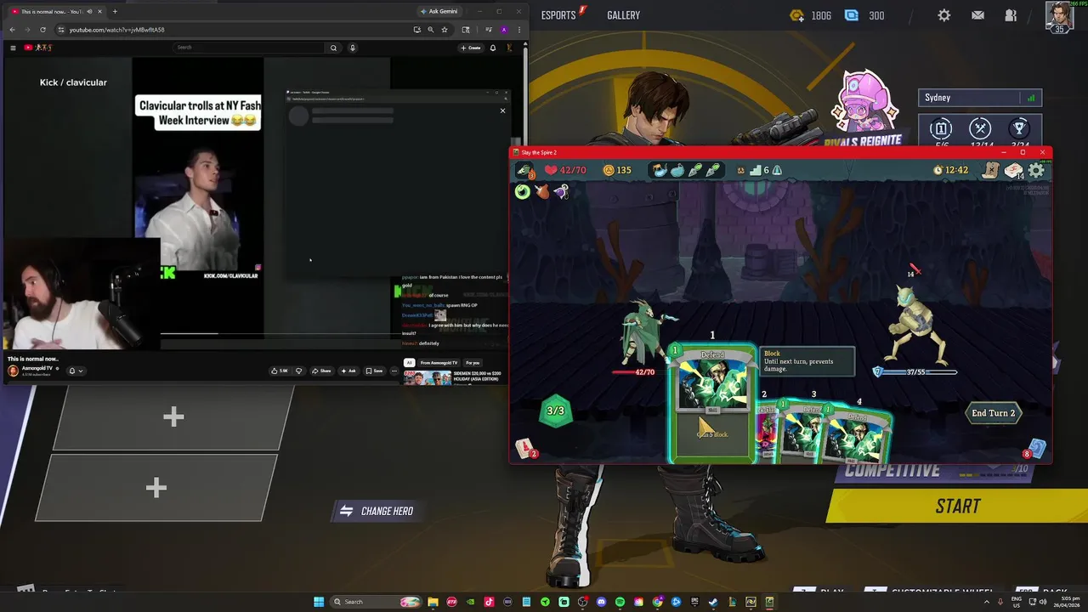Click the player avatar level 35
1088x612 pixels.
(x=1059, y=17)
